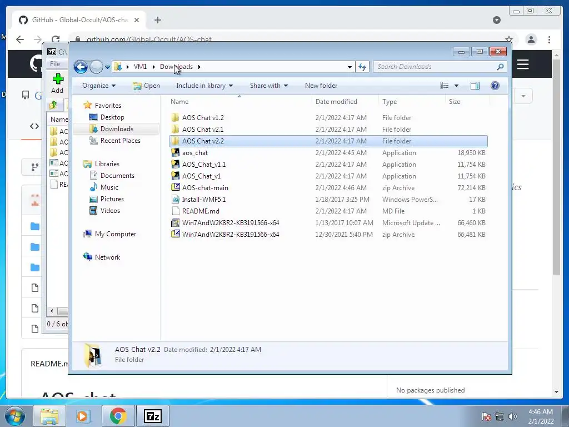Close the GitHub browser tab
The image size is (569, 427).
tap(137, 20)
